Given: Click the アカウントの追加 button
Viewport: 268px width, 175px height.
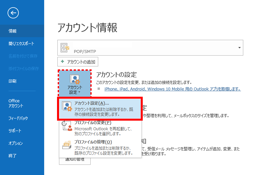Looking at the screenshot, I should pos(78,62).
